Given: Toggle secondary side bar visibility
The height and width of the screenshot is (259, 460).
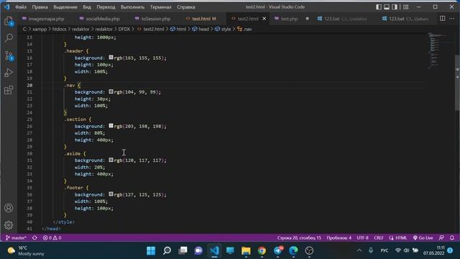Looking at the screenshot, I should pos(395,6).
